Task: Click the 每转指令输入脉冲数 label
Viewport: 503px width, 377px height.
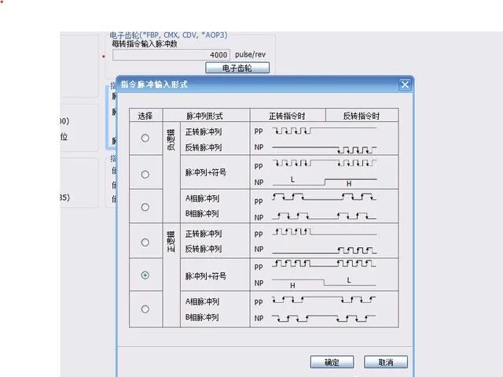Action: [x=145, y=43]
